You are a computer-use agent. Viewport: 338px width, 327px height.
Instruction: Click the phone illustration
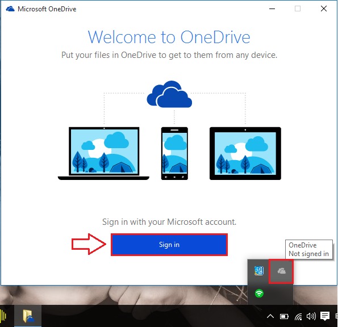click(174, 153)
